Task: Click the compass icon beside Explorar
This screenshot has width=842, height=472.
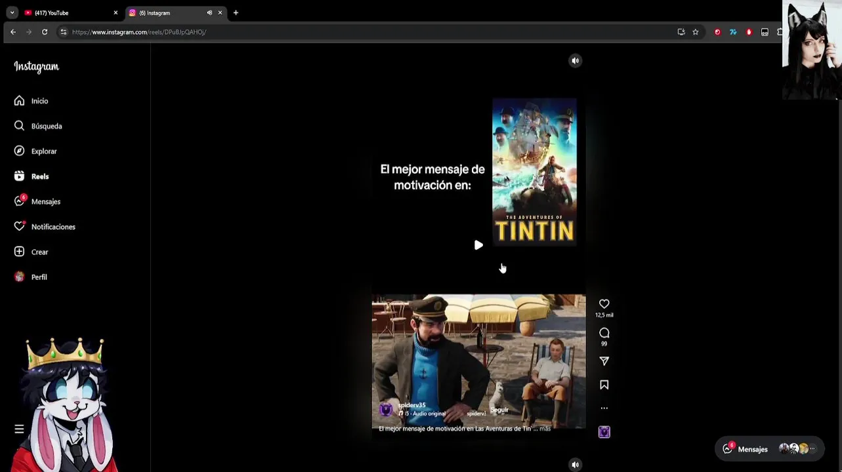Action: tap(19, 151)
